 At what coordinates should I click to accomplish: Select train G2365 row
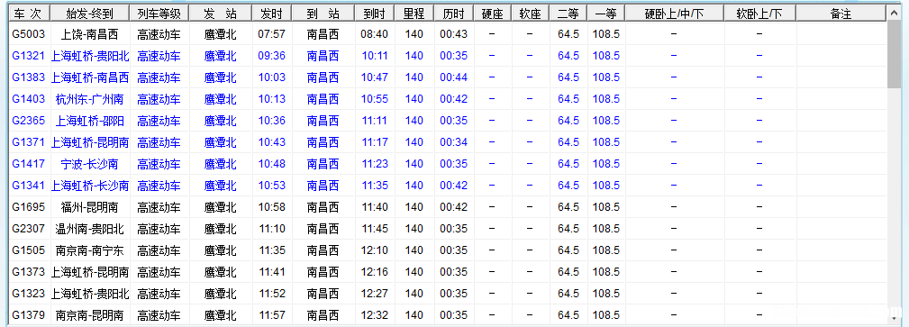448,121
